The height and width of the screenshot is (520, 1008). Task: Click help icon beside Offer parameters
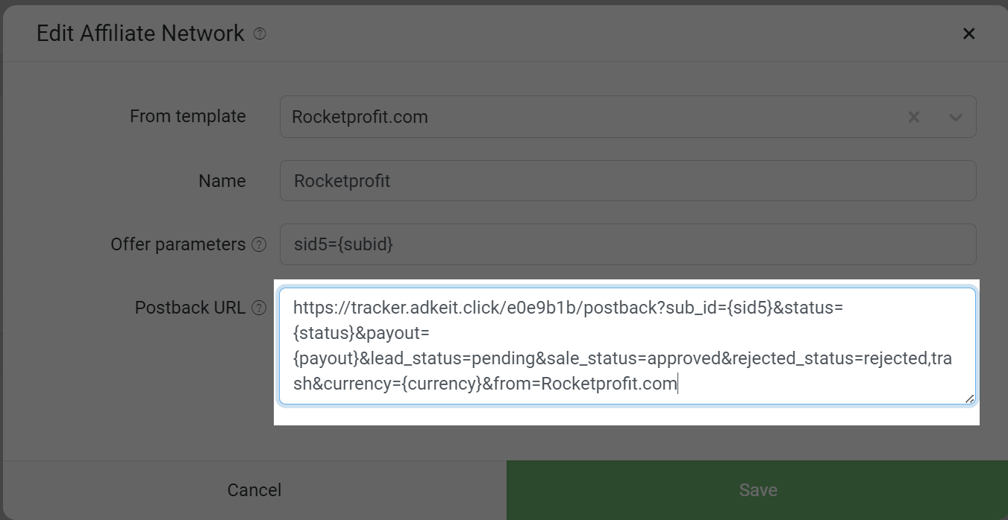click(259, 244)
